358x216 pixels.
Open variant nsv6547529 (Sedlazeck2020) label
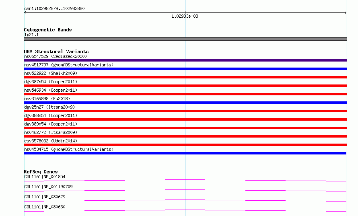click(x=56, y=56)
